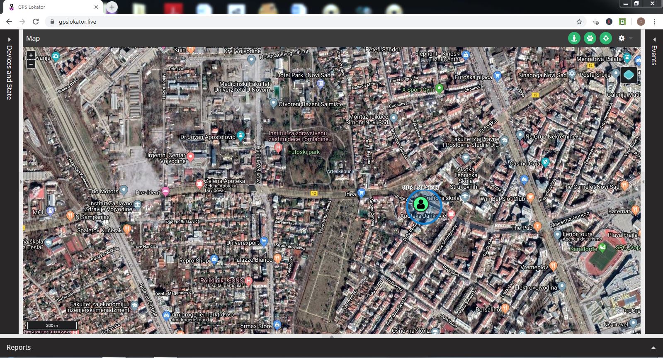Click the Univerexport shopping cart pin
The width and height of the screenshot is (663, 358).
264,241
